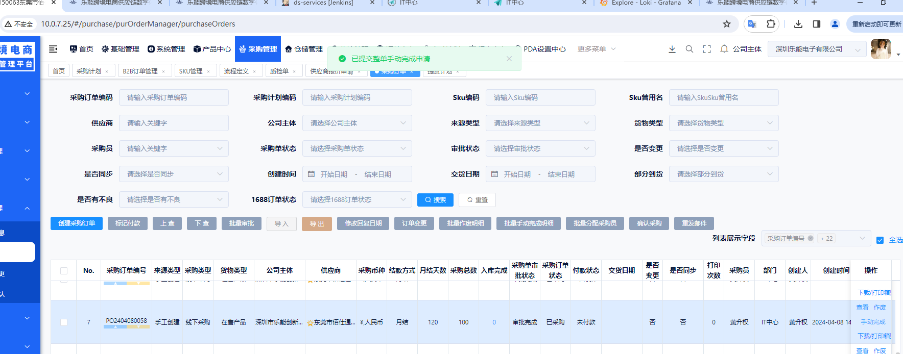
Task: Check the row 7 PO2404080058 checkbox
Action: click(64, 322)
